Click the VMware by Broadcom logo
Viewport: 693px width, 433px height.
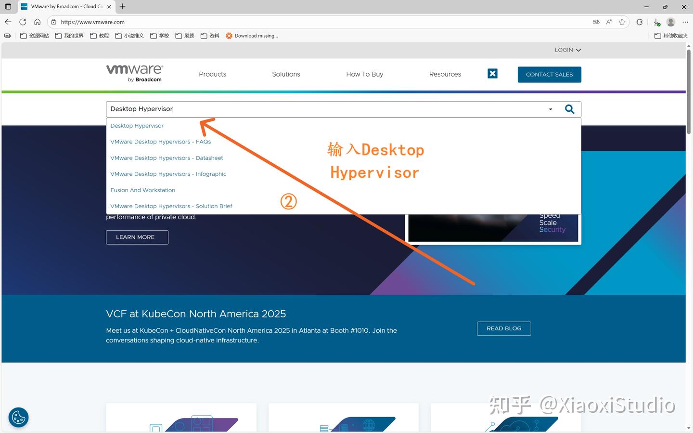click(135, 73)
